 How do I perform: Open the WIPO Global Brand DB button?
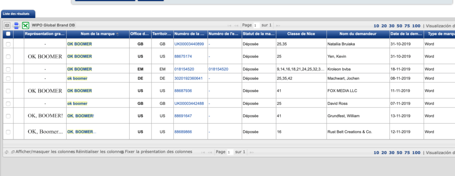53,26
